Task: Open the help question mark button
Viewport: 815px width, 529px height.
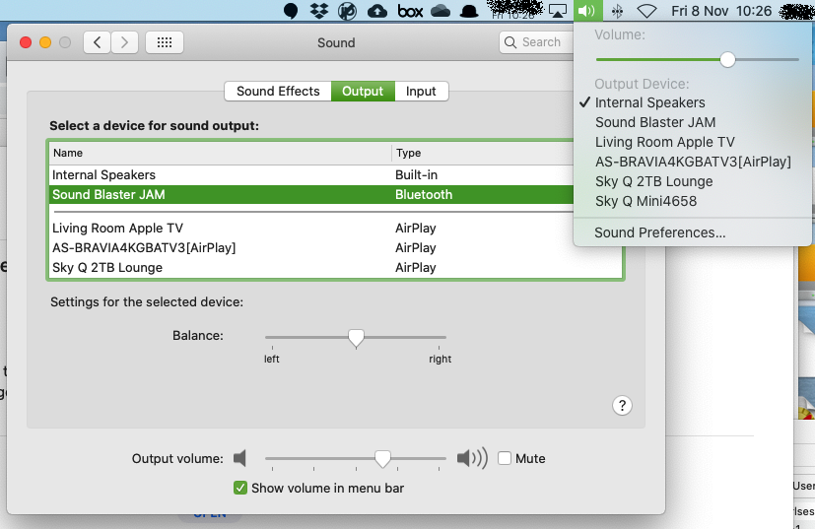Action: click(622, 405)
